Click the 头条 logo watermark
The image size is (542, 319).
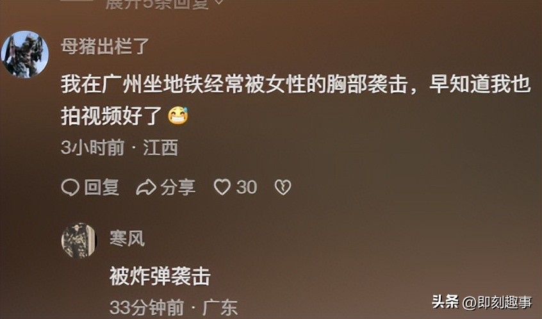(x=445, y=302)
